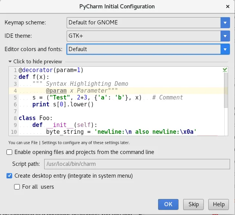
Task: Click the Skip button
Action: tap(193, 204)
